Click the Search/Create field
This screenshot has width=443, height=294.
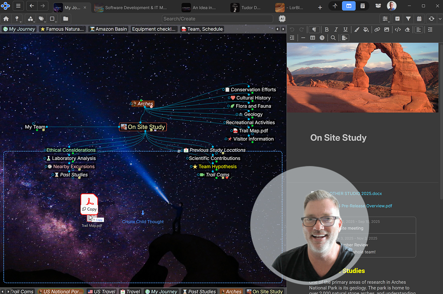tap(217, 19)
